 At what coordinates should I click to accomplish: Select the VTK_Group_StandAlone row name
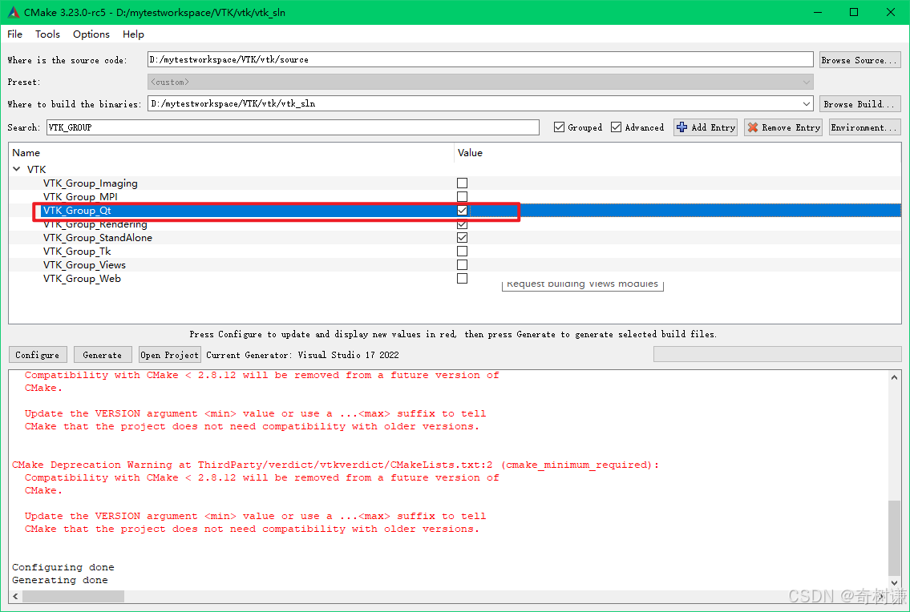click(x=98, y=238)
